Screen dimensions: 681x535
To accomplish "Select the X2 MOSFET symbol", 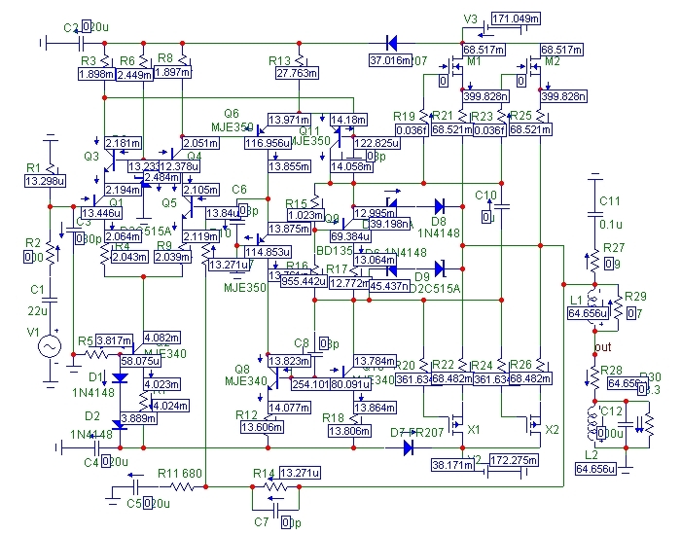I will [533, 426].
